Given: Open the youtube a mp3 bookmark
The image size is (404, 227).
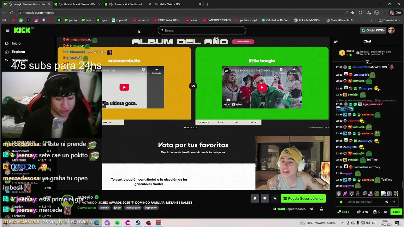Looking at the screenshot, I should [x=246, y=20].
